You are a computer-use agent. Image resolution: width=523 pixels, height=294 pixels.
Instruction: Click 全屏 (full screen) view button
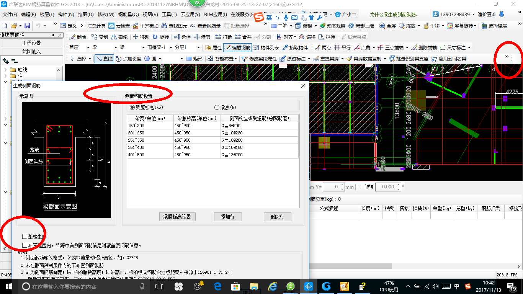point(387,26)
